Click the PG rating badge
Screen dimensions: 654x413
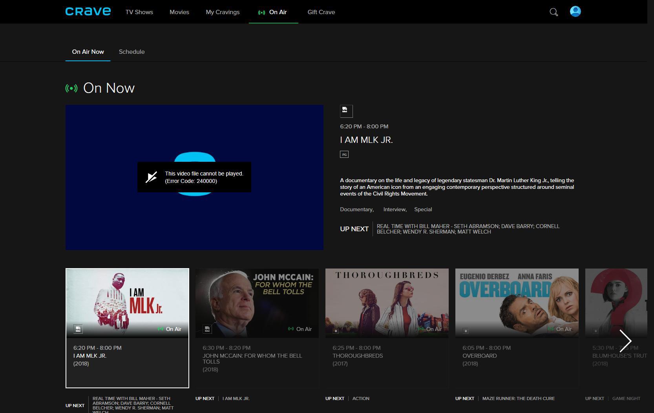[344, 154]
